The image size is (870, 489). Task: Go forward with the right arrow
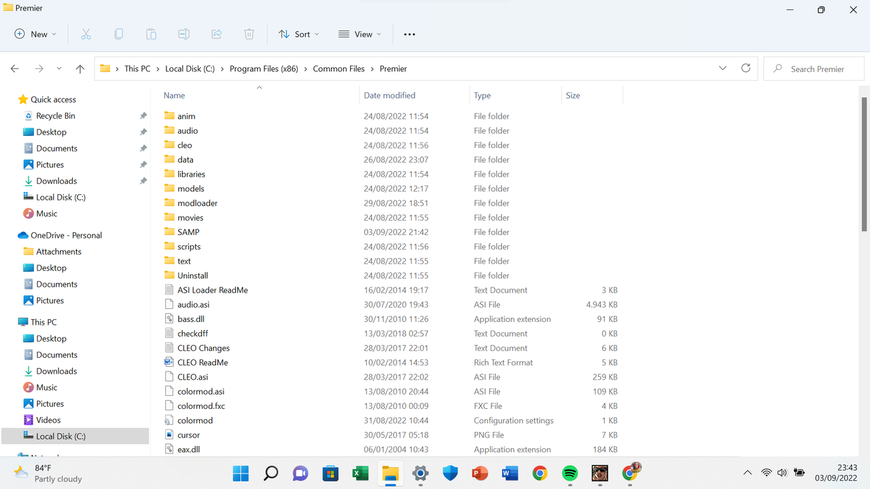(39, 69)
